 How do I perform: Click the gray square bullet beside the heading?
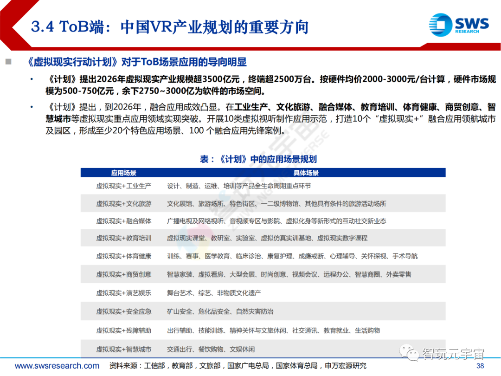coord(8,61)
